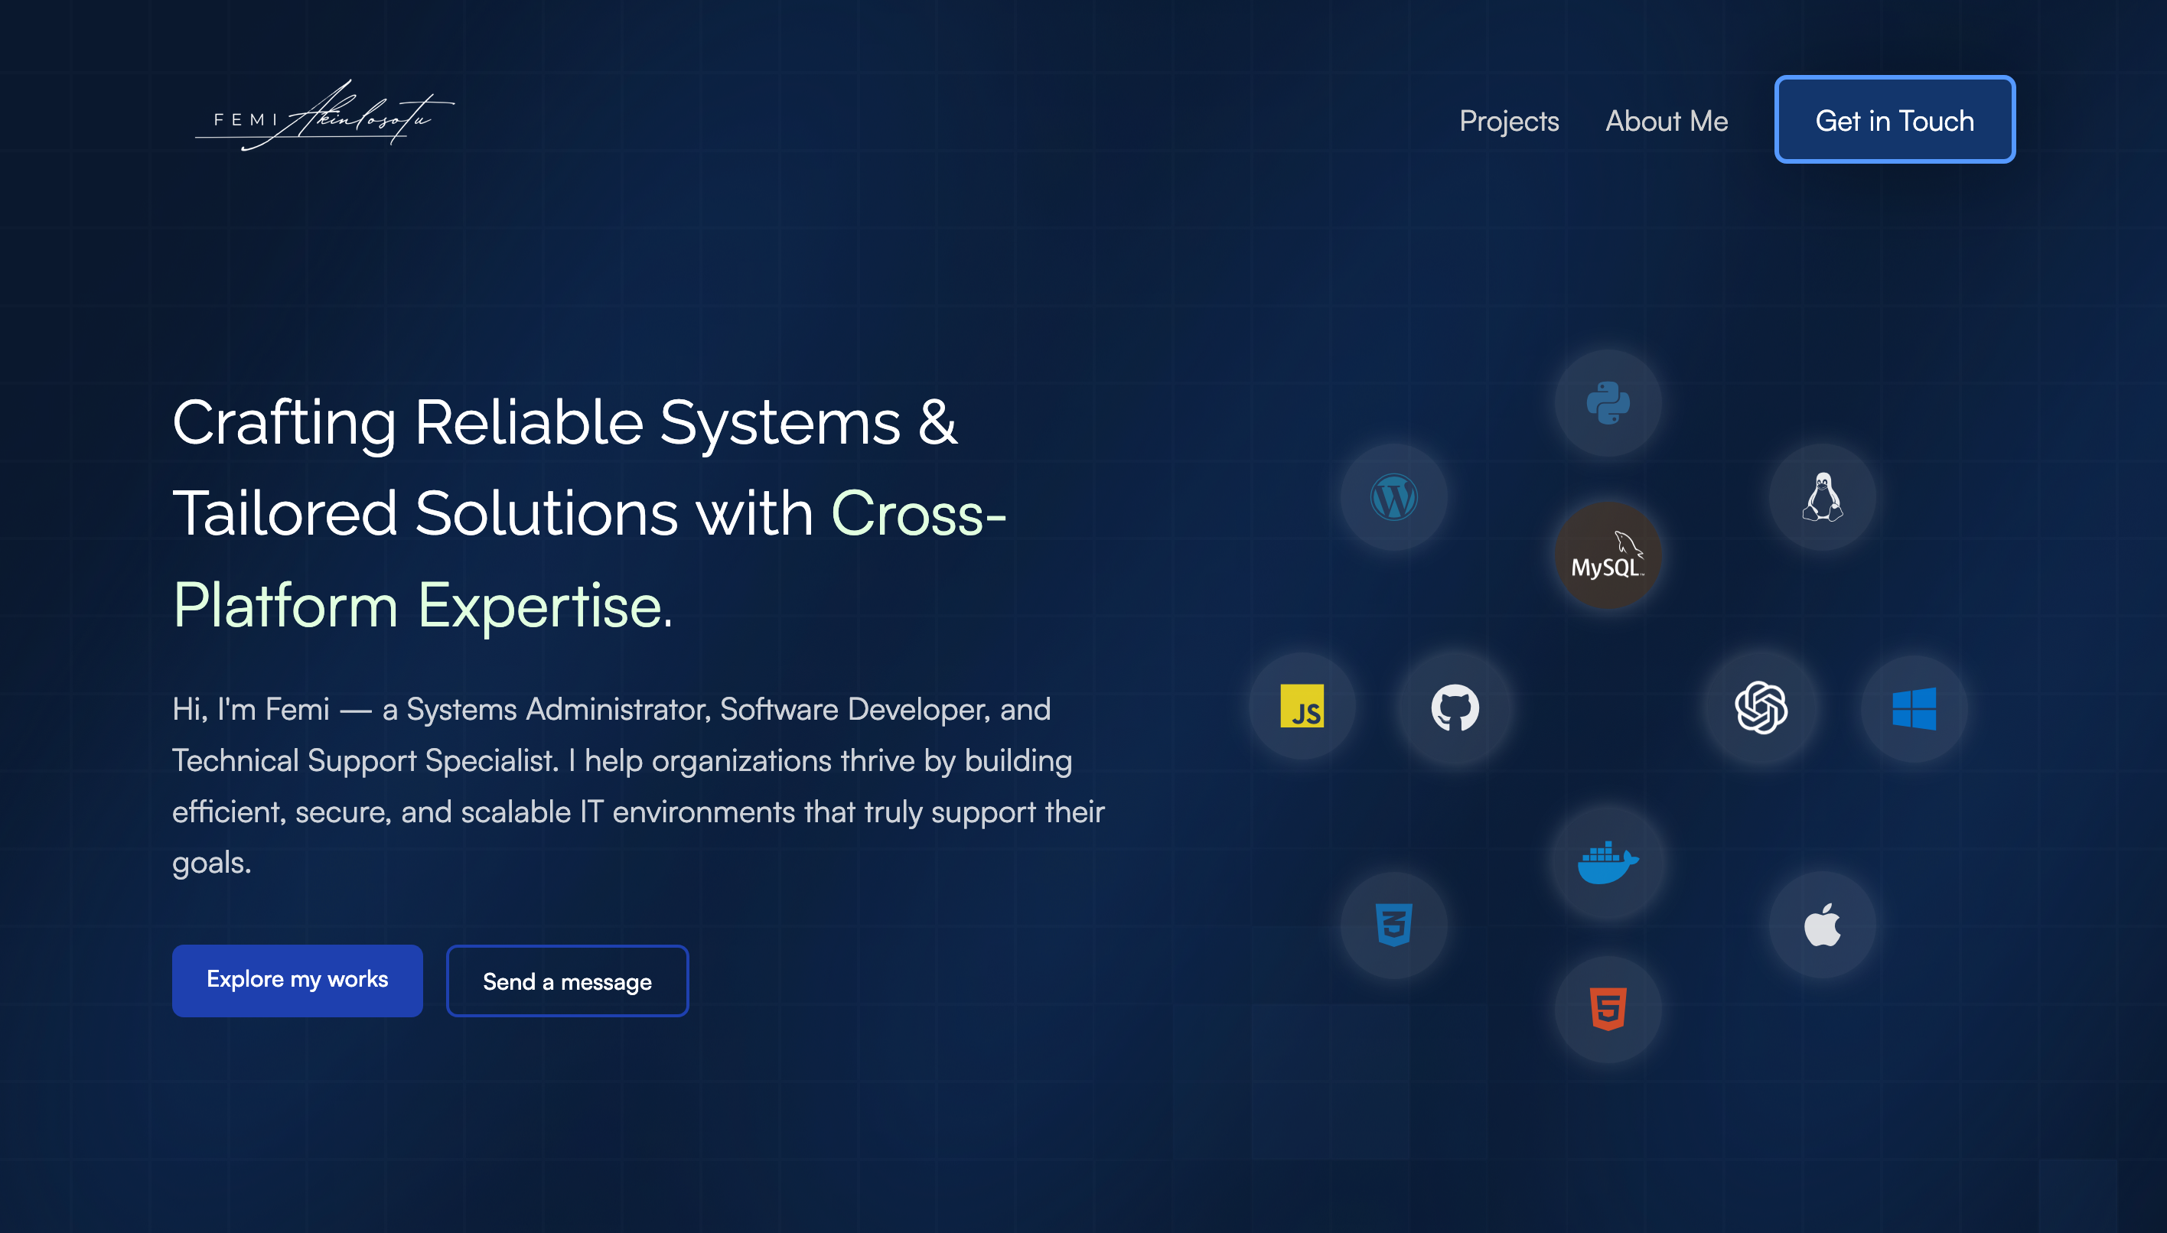Click the Femi Akinlosotu signature logo
This screenshot has height=1233, width=2167.
click(x=324, y=116)
